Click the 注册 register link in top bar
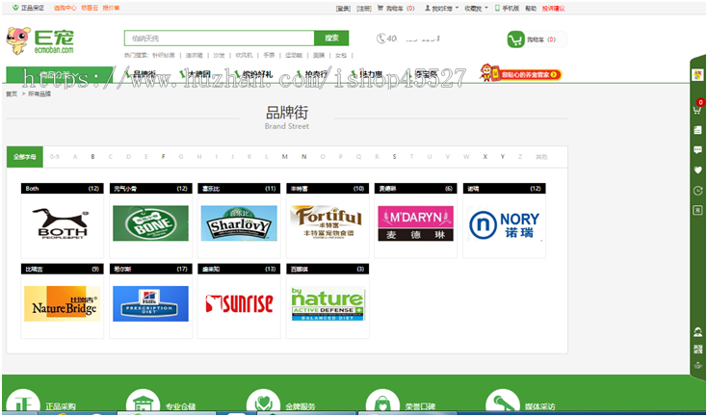Image resolution: width=708 pixels, height=417 pixels. click(x=364, y=8)
